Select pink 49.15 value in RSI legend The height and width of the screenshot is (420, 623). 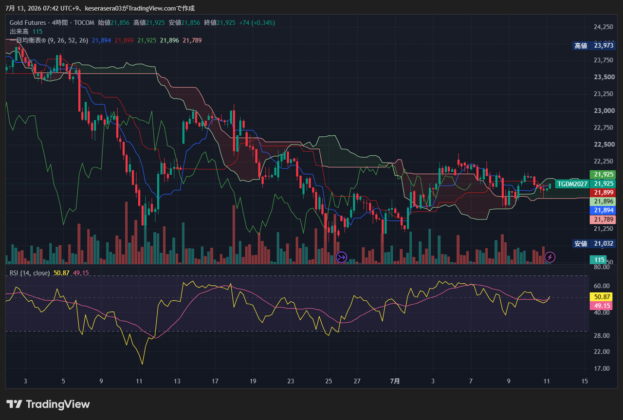click(x=81, y=273)
